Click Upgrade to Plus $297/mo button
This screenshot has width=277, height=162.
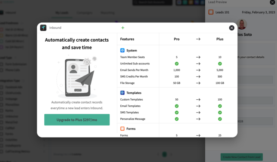coord(77,120)
